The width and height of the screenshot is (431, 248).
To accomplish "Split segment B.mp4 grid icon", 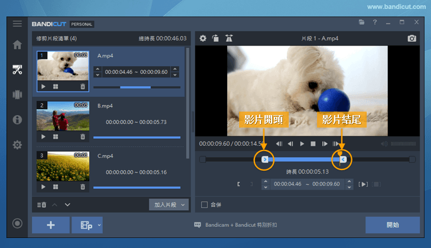I will [55, 136].
